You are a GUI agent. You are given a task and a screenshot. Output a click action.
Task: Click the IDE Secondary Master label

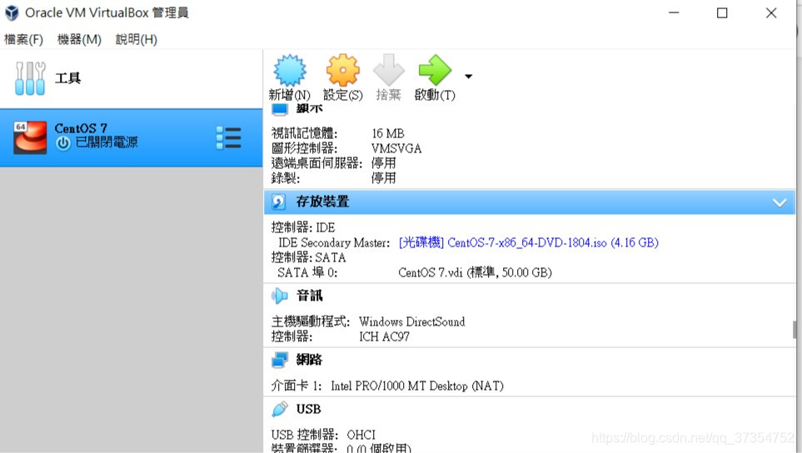334,242
